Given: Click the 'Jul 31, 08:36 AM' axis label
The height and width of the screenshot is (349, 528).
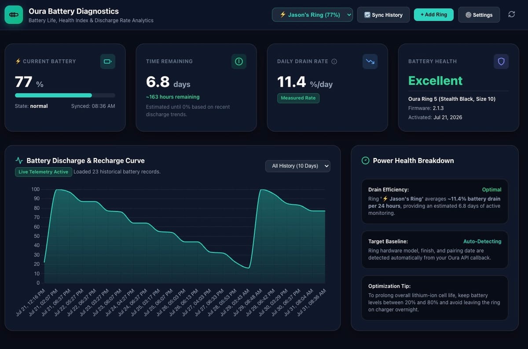Looking at the screenshot, I should point(312,303).
